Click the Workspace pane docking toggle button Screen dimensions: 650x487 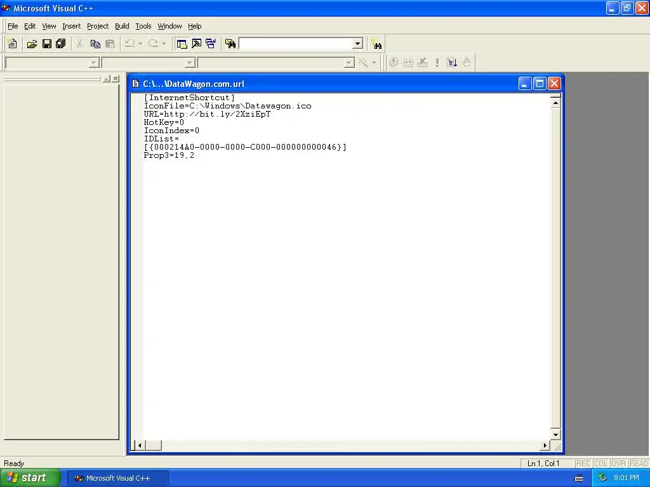107,79
